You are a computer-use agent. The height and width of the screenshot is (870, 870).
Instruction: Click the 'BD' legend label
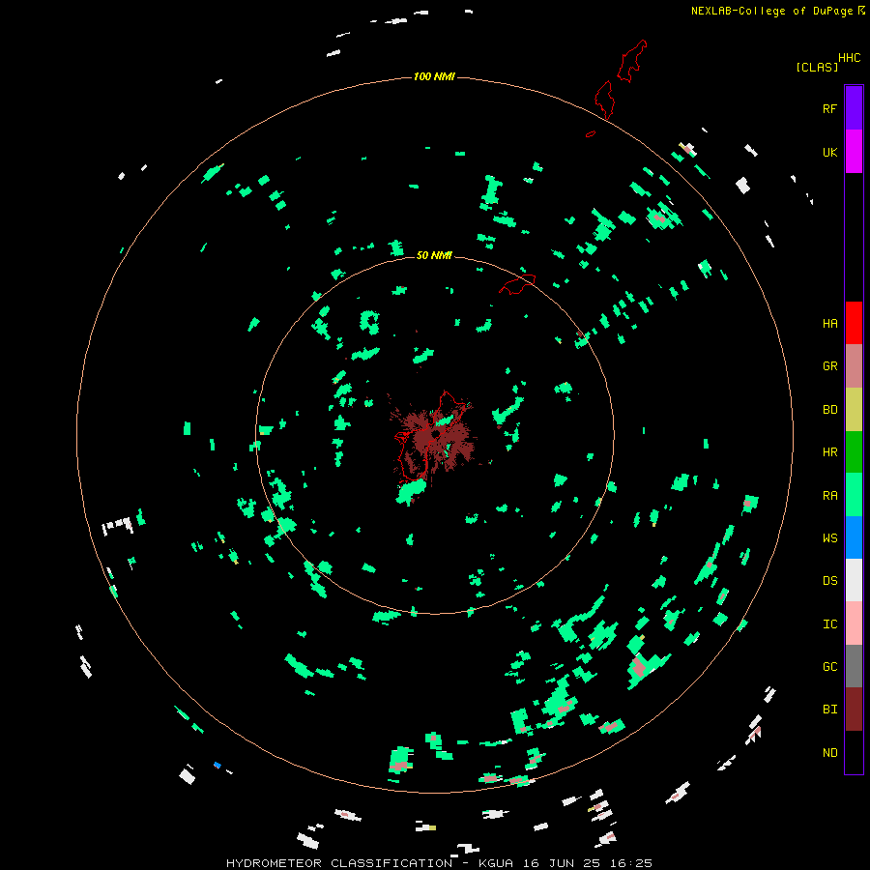click(x=830, y=410)
